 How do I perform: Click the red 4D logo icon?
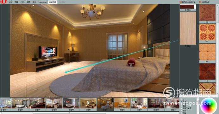tap(3, 2)
